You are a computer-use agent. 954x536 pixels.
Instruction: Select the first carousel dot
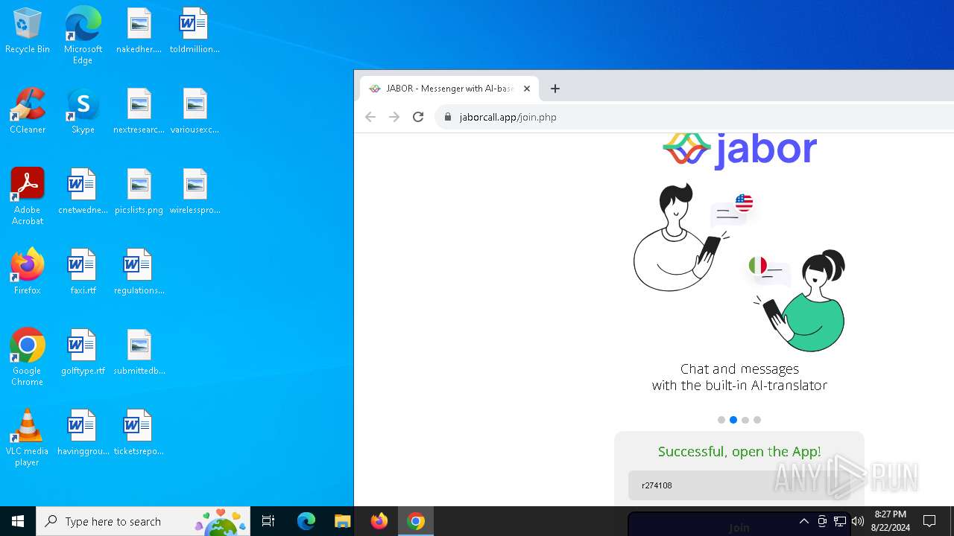point(721,420)
